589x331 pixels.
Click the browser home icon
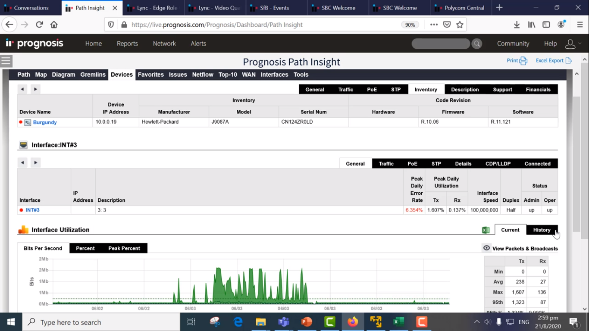pos(54,25)
